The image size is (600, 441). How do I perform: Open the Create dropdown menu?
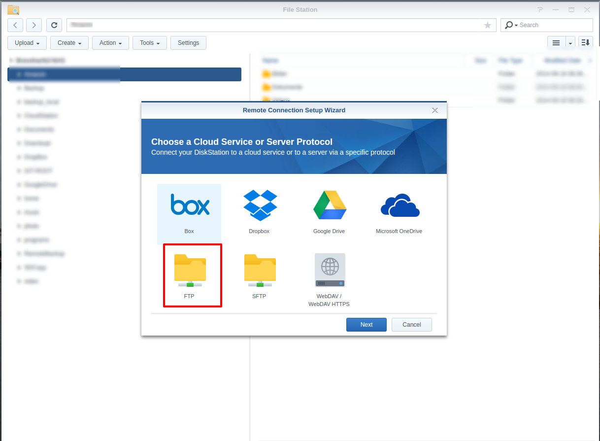pos(69,43)
